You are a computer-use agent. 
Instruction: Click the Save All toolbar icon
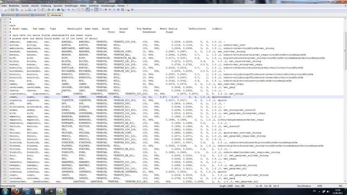(x=17, y=10)
